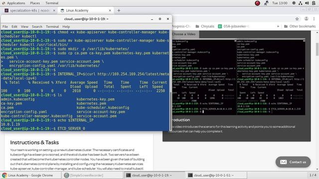
Task: Open the OSA-jobseeker bookmark
Action: 234,26
